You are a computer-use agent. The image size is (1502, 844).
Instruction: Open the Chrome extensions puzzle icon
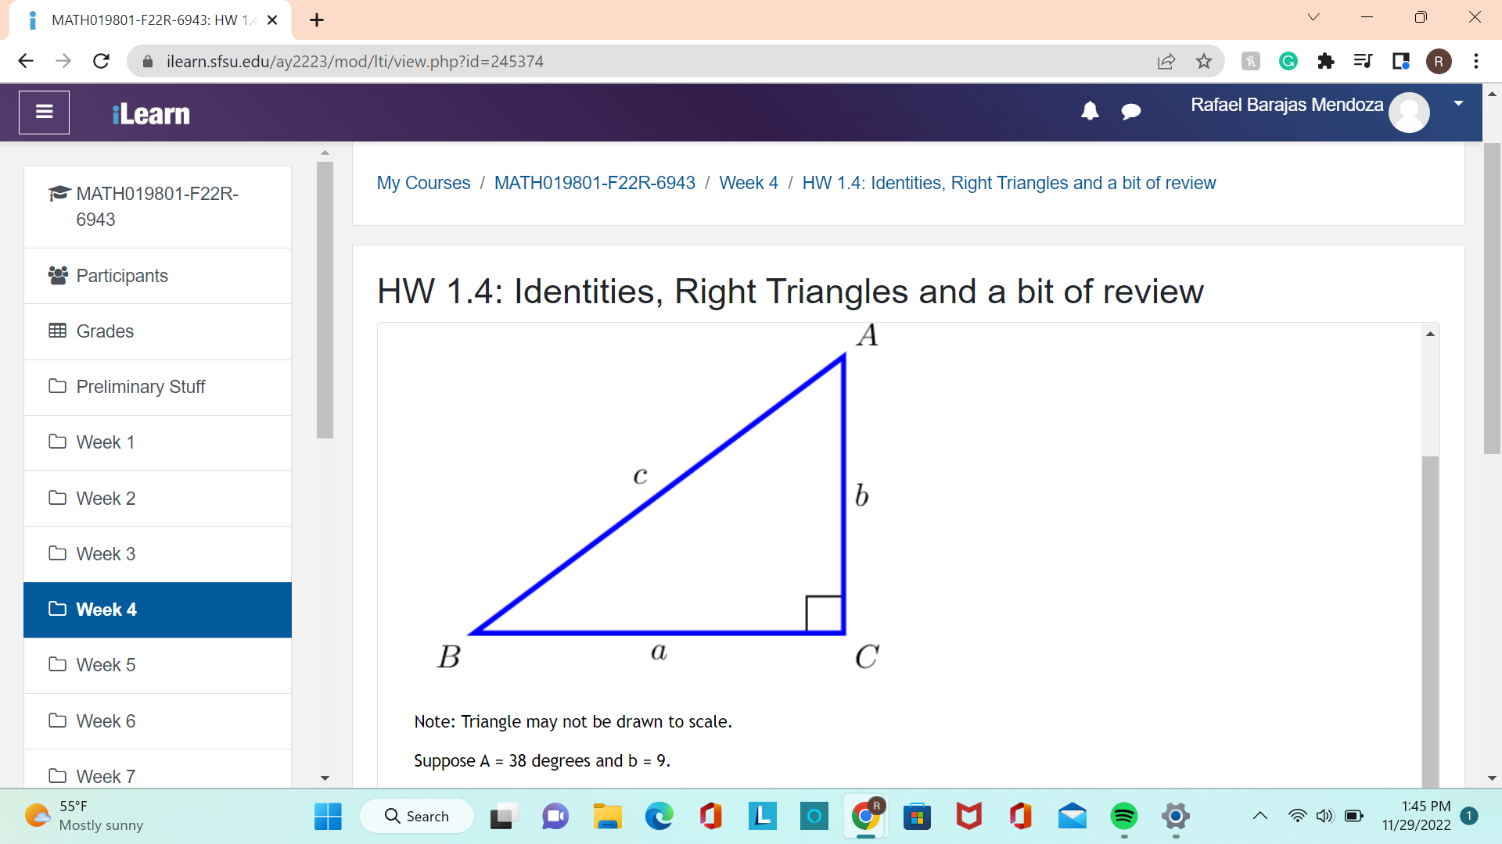click(x=1325, y=61)
